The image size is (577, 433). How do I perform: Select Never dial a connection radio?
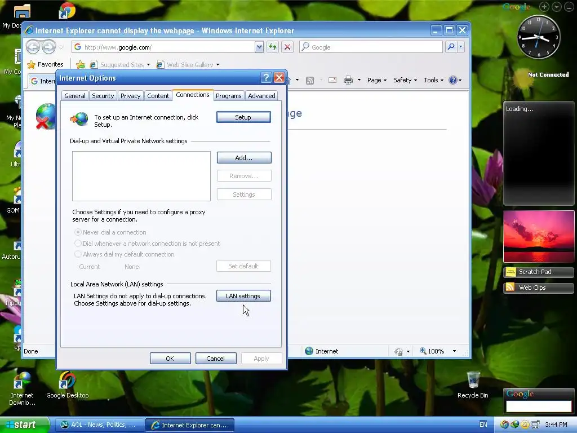click(x=78, y=232)
